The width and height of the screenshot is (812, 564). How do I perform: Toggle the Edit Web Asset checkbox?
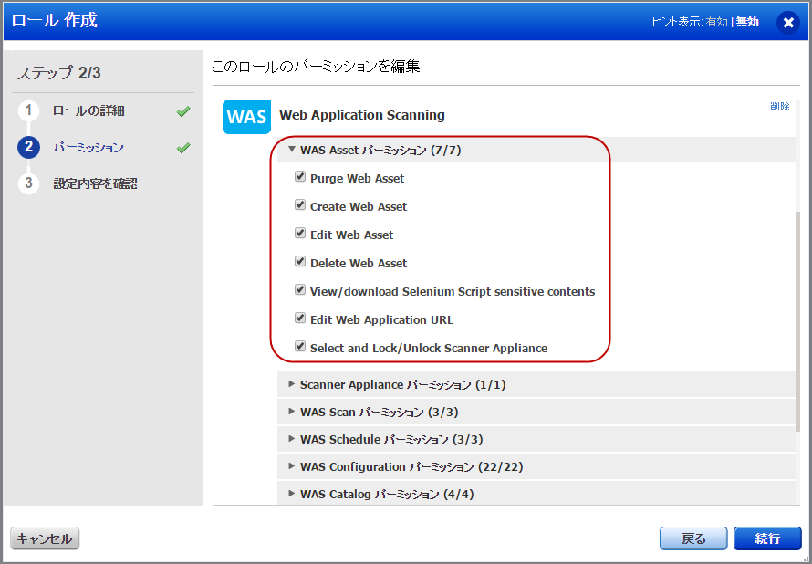click(x=300, y=234)
